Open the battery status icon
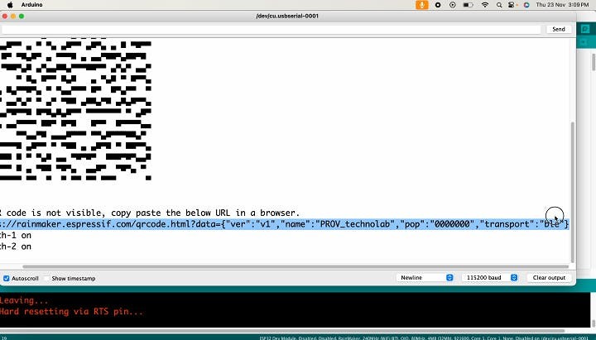 468,5
